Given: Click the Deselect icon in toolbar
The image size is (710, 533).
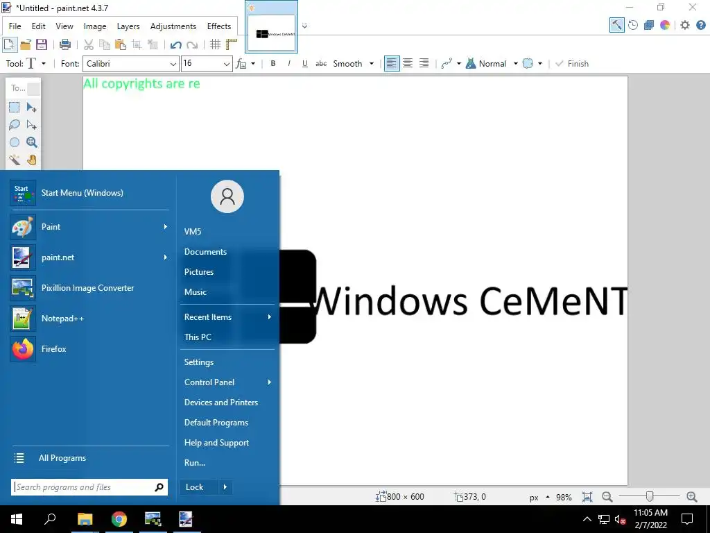Looking at the screenshot, I should (x=153, y=44).
